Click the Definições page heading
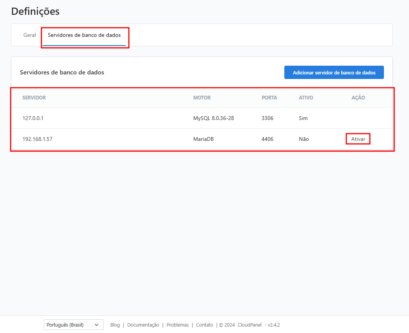The width and height of the screenshot is (409, 333). [x=35, y=11]
